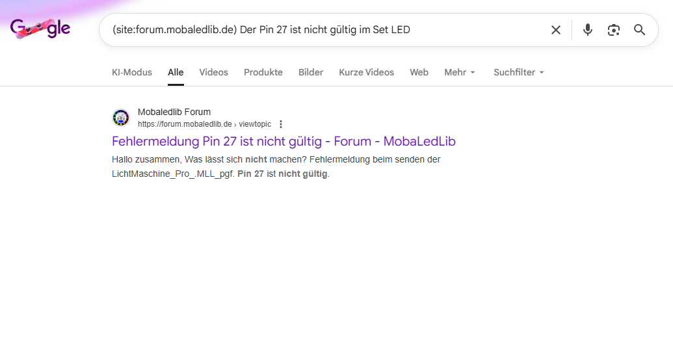Screen dimensions: 673x353
Task: Expand the Mehr dropdown
Action: pyautogui.click(x=460, y=72)
